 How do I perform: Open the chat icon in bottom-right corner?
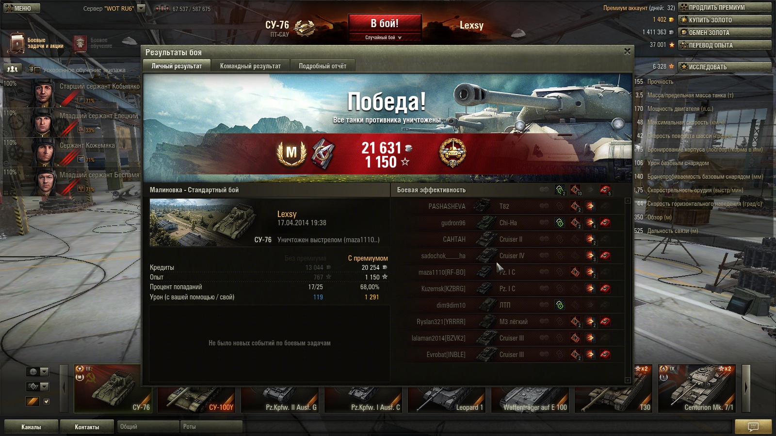point(753,427)
